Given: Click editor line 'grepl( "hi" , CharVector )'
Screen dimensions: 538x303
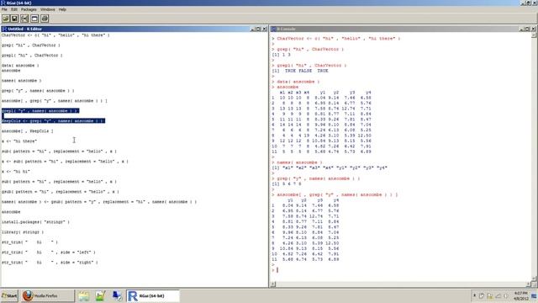Looking at the screenshot, I should (x=32, y=55).
